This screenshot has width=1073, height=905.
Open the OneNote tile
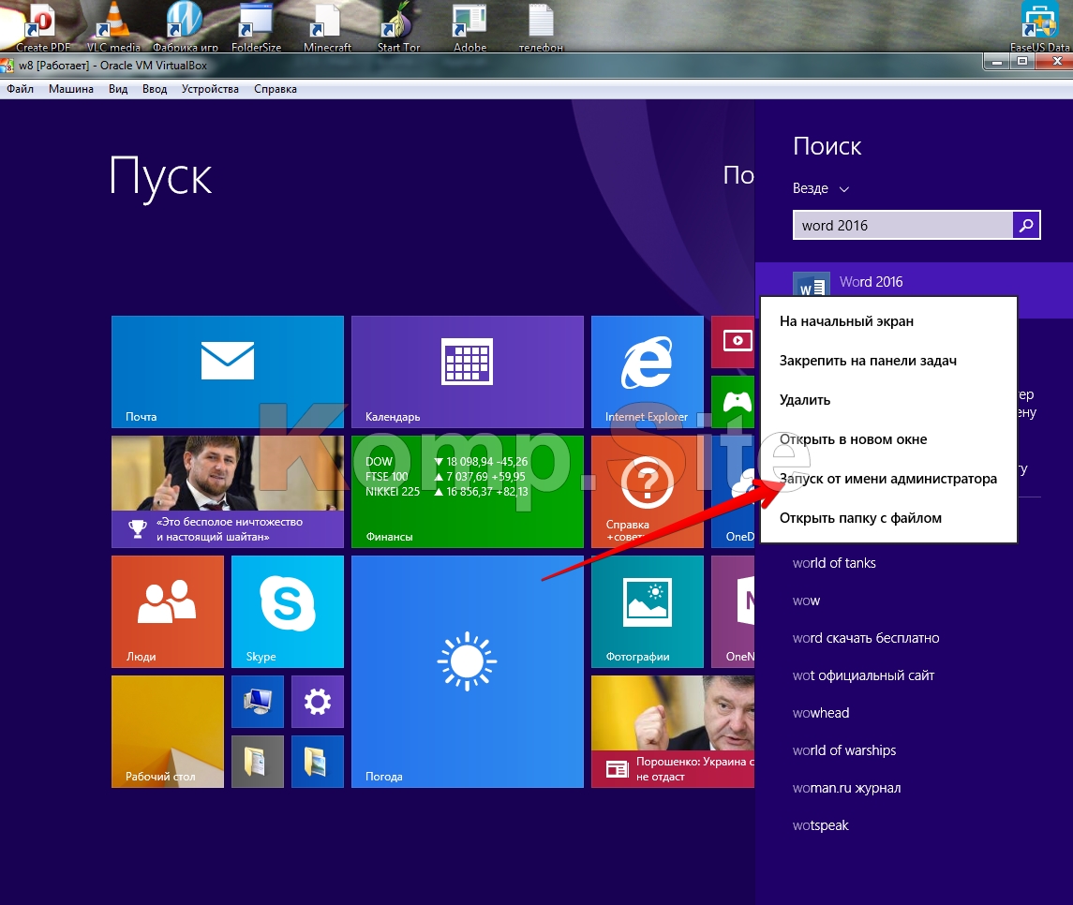click(x=733, y=612)
